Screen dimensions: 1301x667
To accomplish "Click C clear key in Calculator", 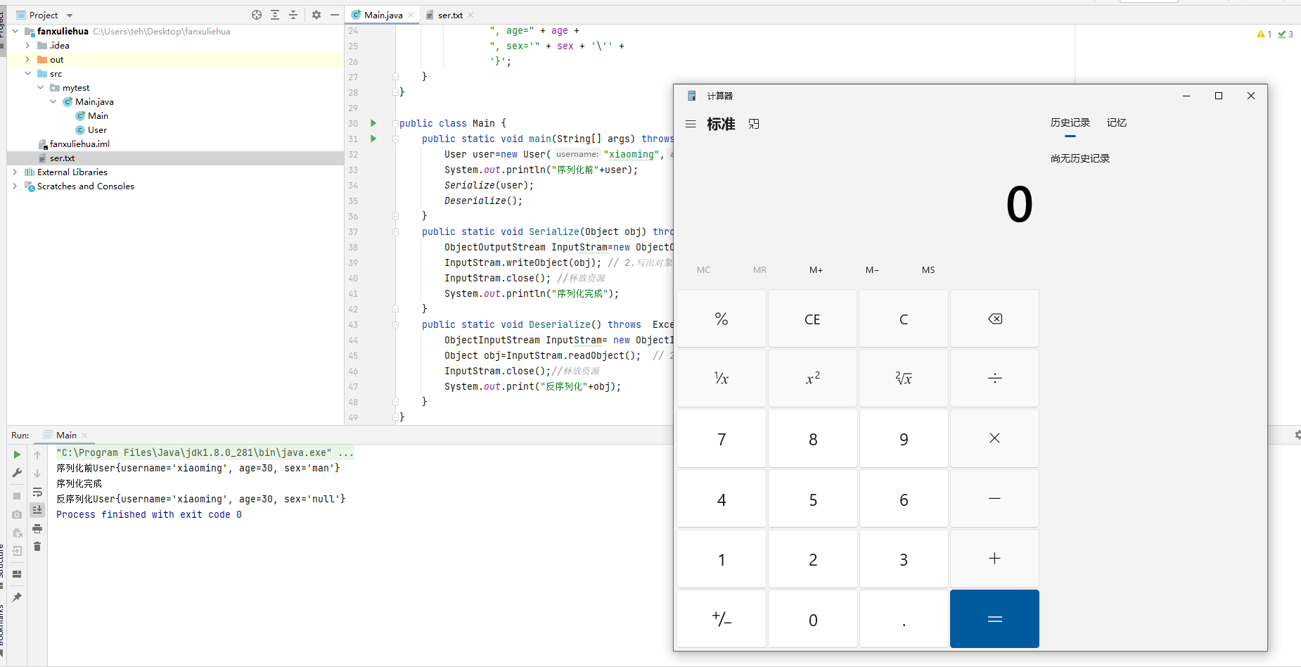I will (904, 319).
